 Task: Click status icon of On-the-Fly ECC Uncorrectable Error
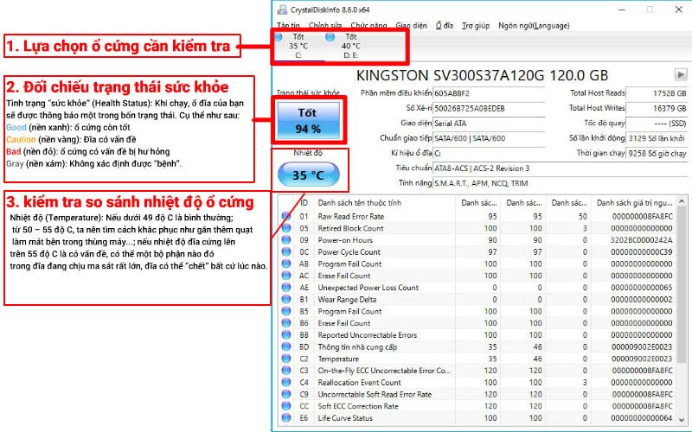286,371
